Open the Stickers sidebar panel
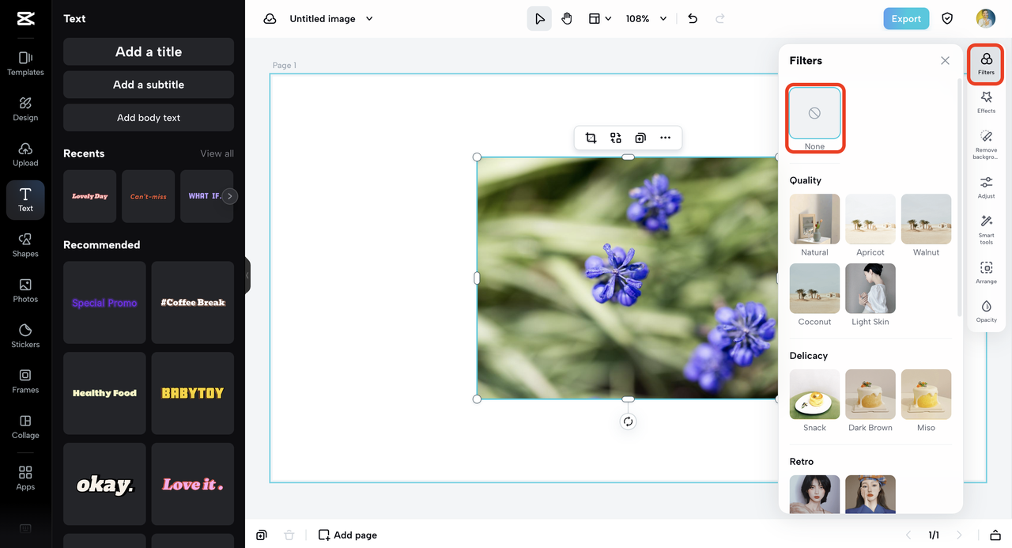1012x548 pixels. coord(25,335)
